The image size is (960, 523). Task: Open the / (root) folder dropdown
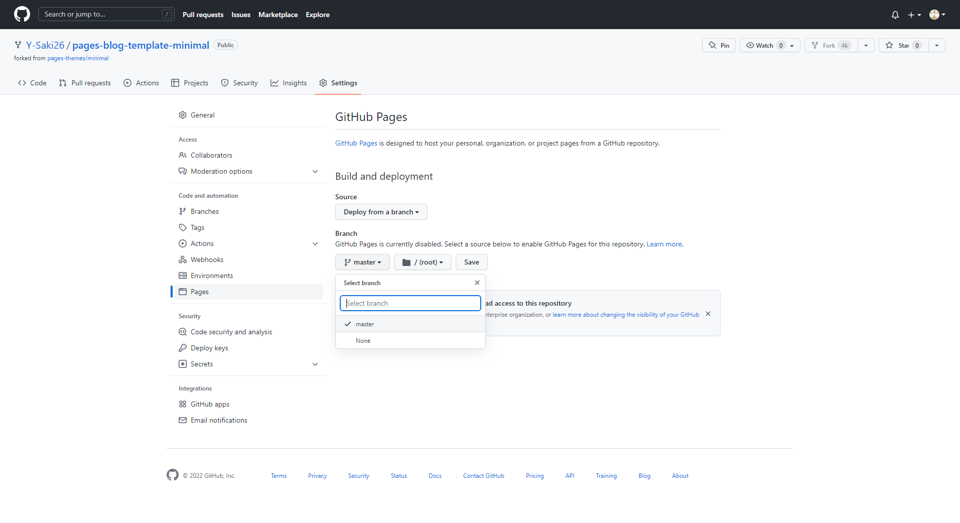(x=423, y=262)
